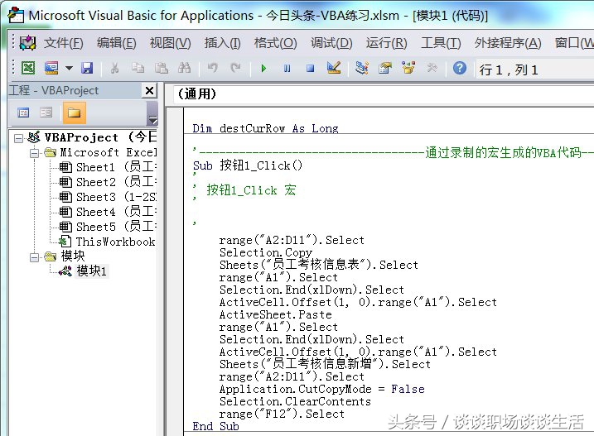Open the 视图(V) menu

[x=170, y=43]
